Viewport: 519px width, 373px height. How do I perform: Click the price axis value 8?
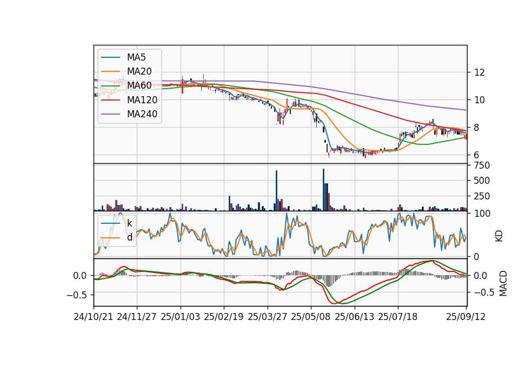[x=477, y=128]
